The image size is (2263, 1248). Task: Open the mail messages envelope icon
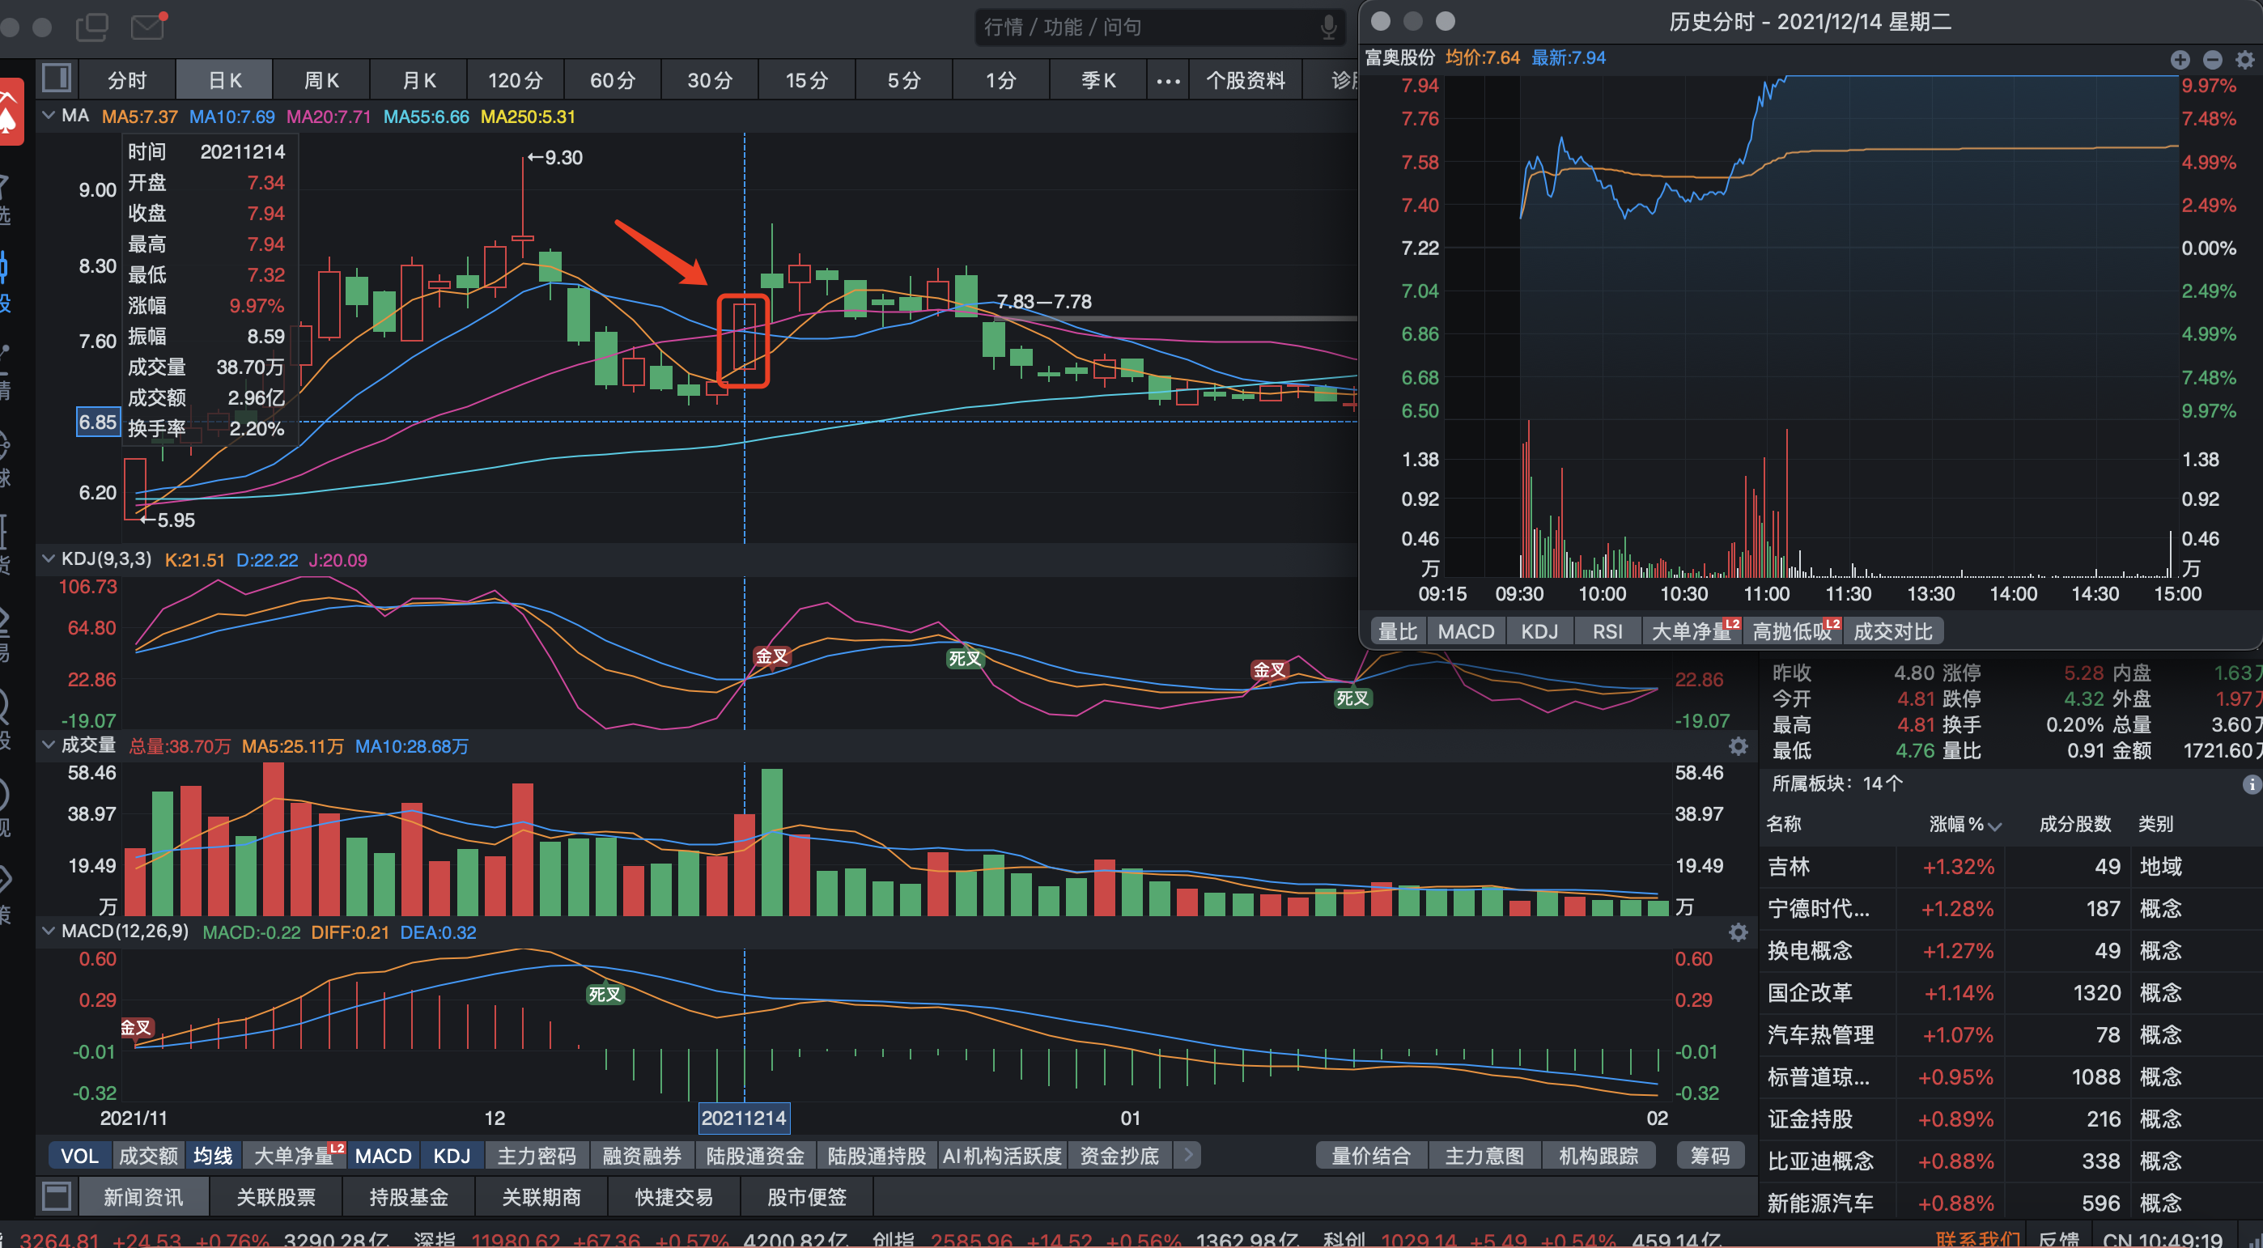[x=147, y=27]
